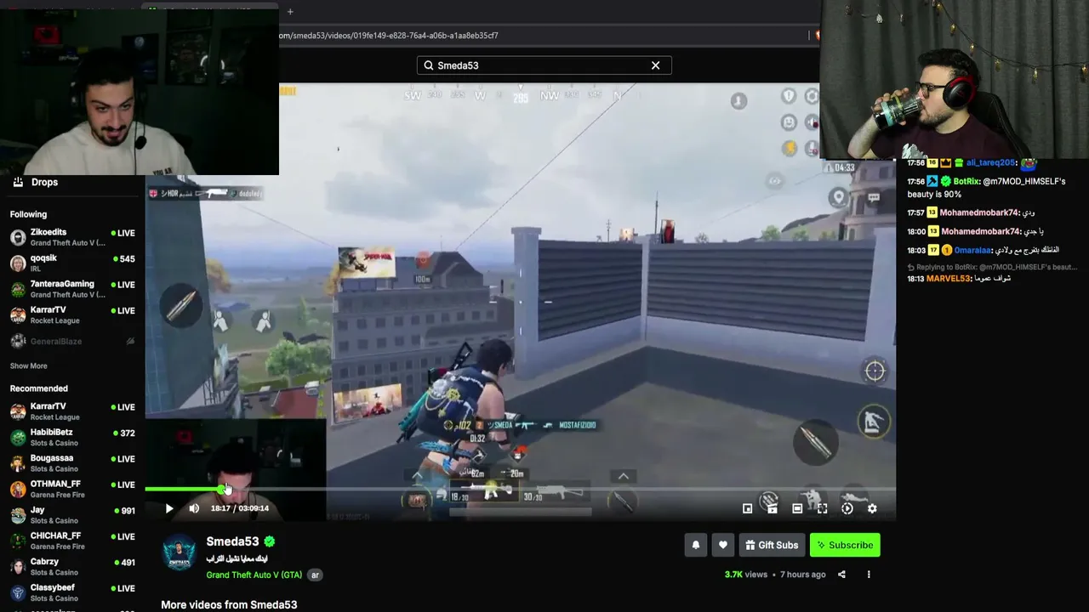Click the search magnifier icon
The width and height of the screenshot is (1089, 612).
click(x=429, y=65)
